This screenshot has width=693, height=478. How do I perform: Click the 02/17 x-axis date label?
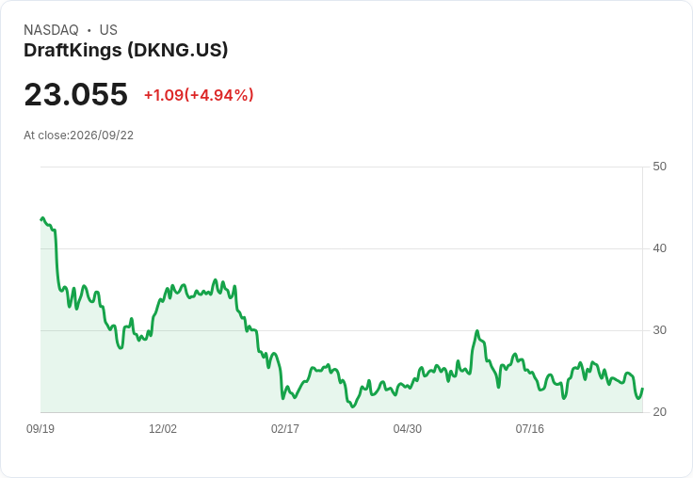285,429
